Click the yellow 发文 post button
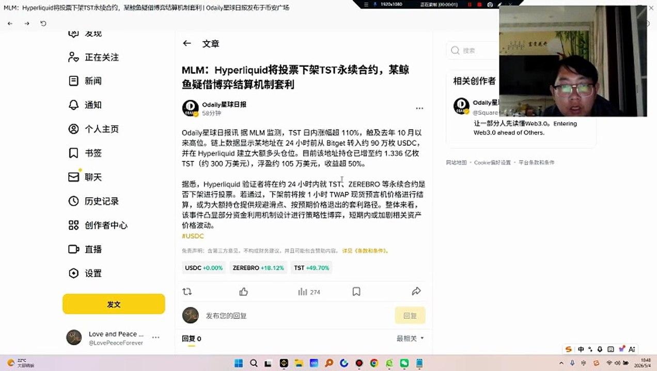Image resolution: width=657 pixels, height=371 pixels. click(114, 304)
